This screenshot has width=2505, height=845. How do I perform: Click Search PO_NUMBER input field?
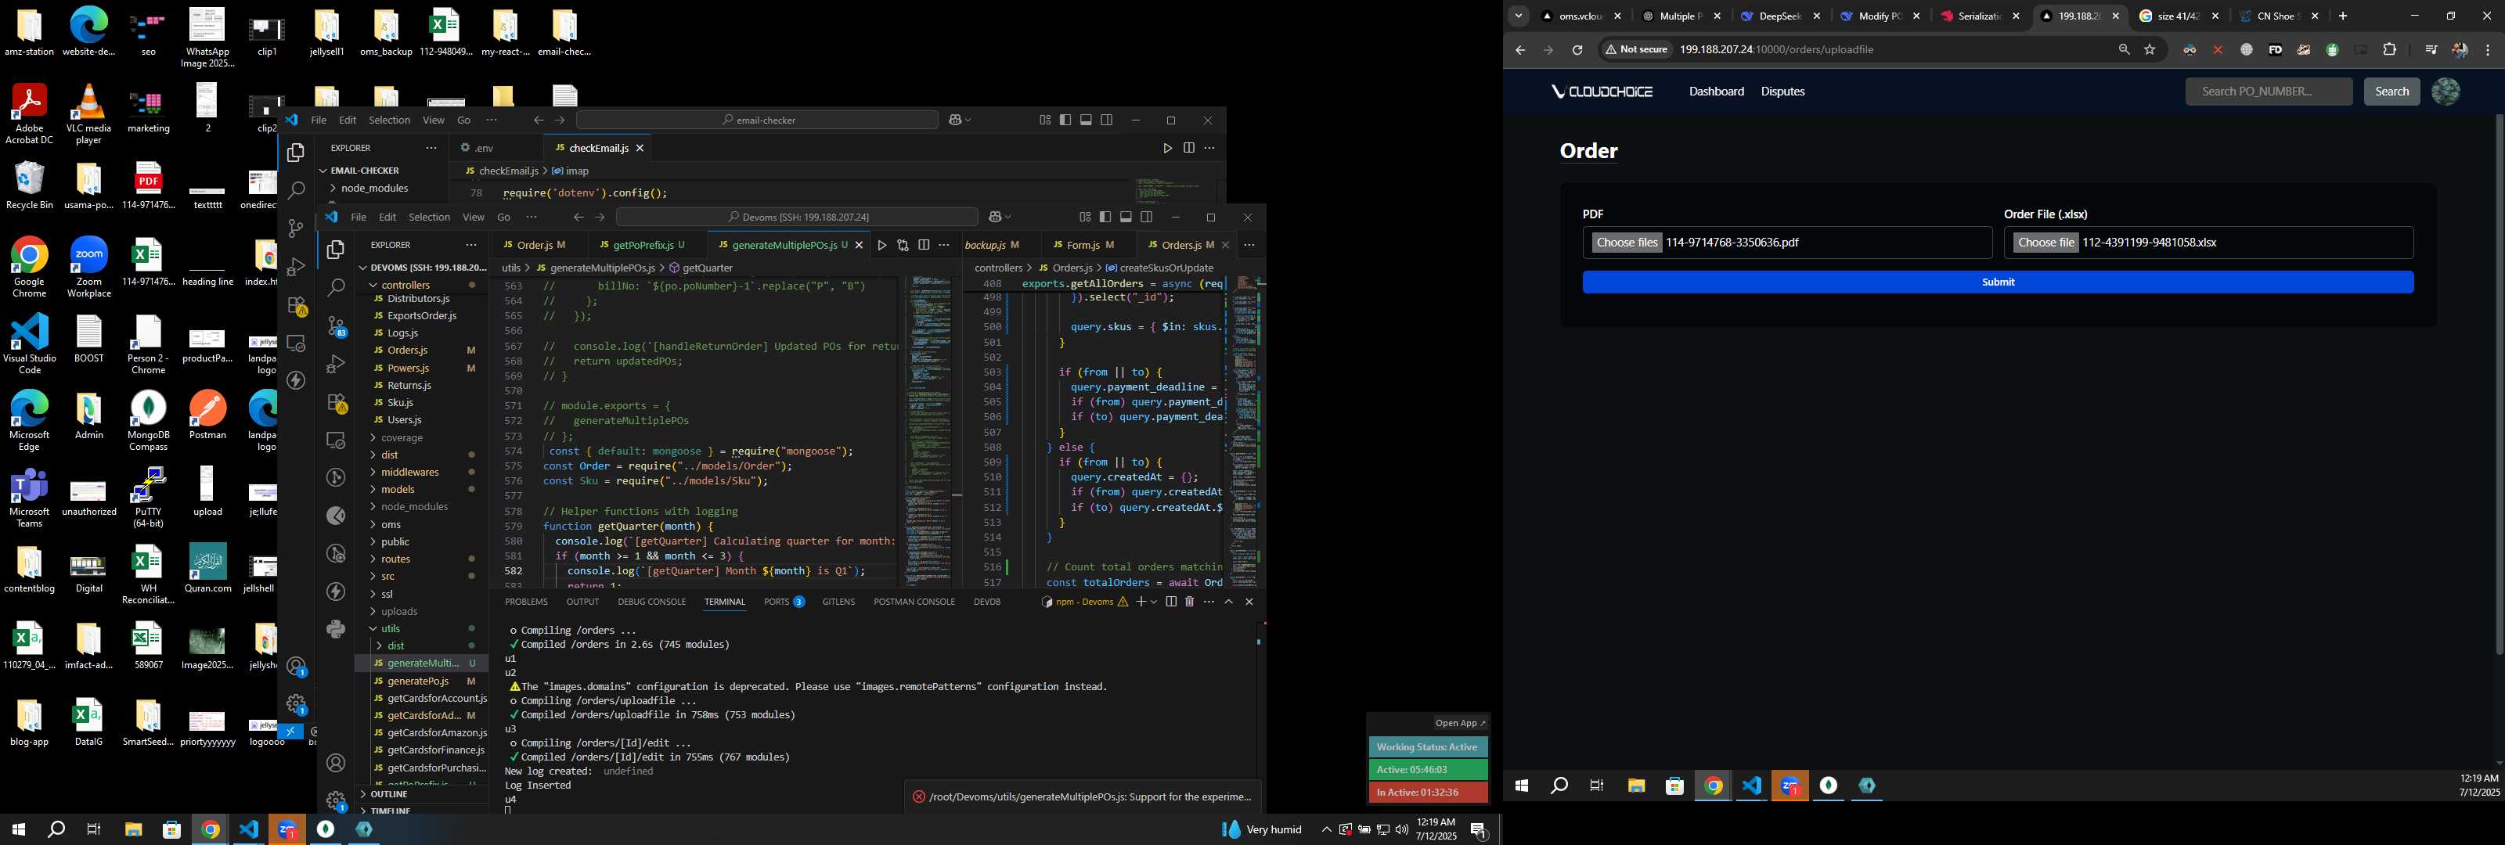pos(2269,92)
